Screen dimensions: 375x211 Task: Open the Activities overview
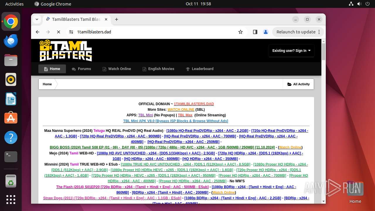tap(14, 4)
